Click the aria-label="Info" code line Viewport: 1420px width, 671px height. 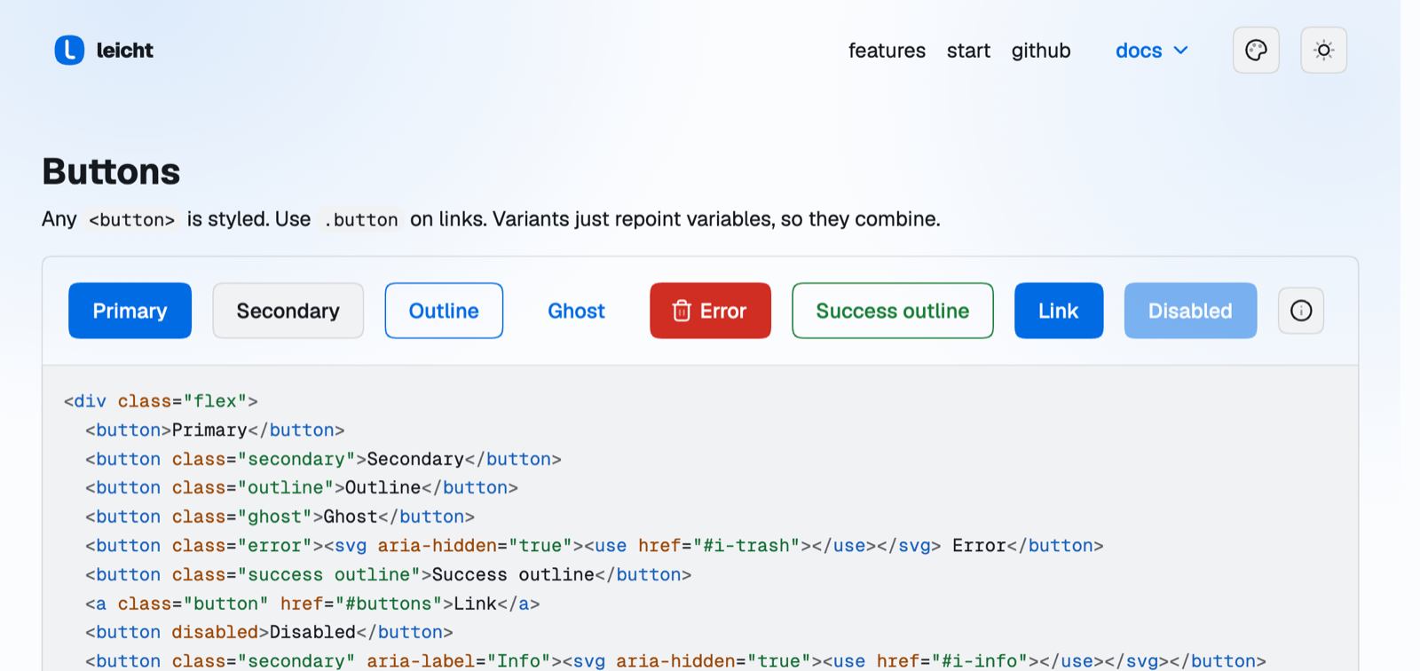click(675, 661)
